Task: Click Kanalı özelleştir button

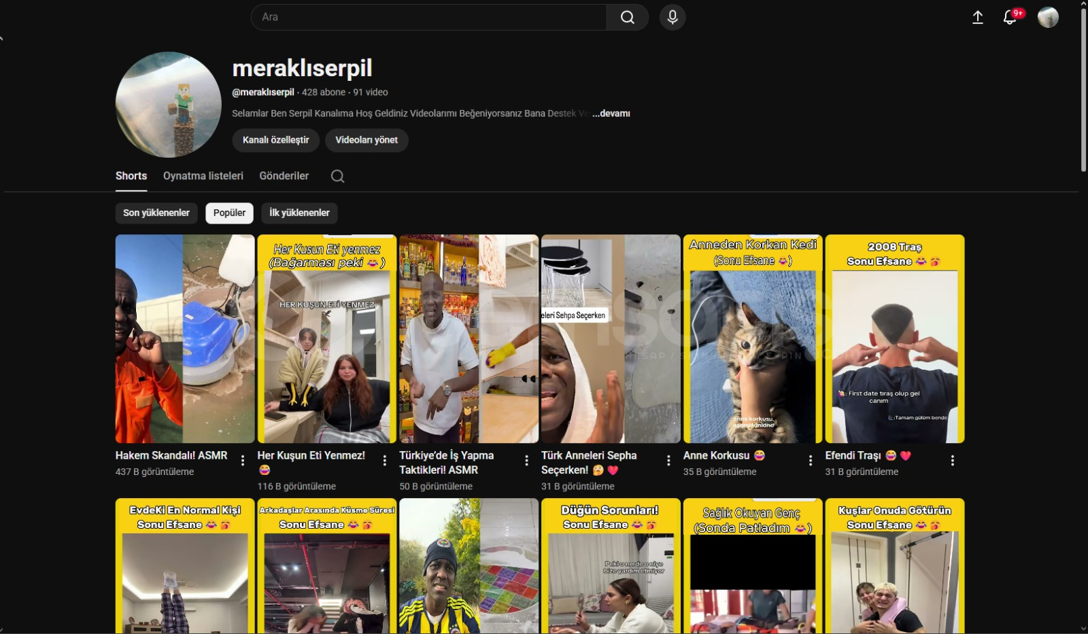Action: pos(276,140)
